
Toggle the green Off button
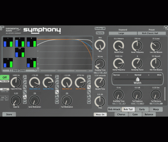[4, 77]
